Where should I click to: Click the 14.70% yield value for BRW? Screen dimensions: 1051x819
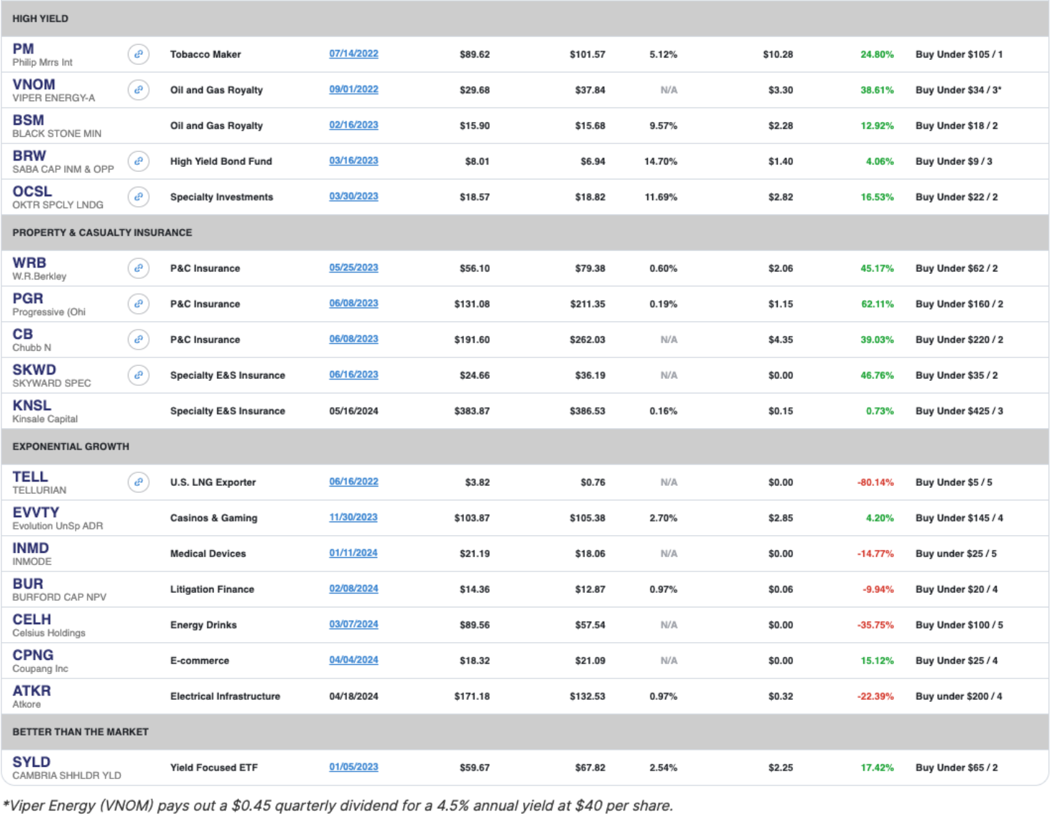pos(661,161)
